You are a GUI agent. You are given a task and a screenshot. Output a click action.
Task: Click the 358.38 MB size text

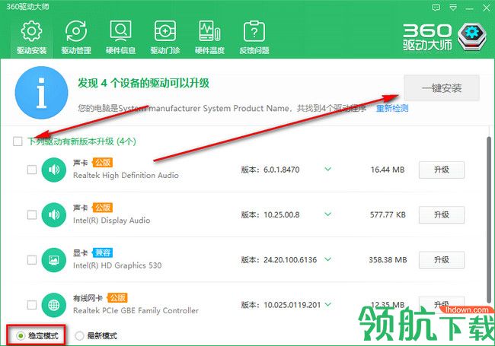[x=388, y=260]
